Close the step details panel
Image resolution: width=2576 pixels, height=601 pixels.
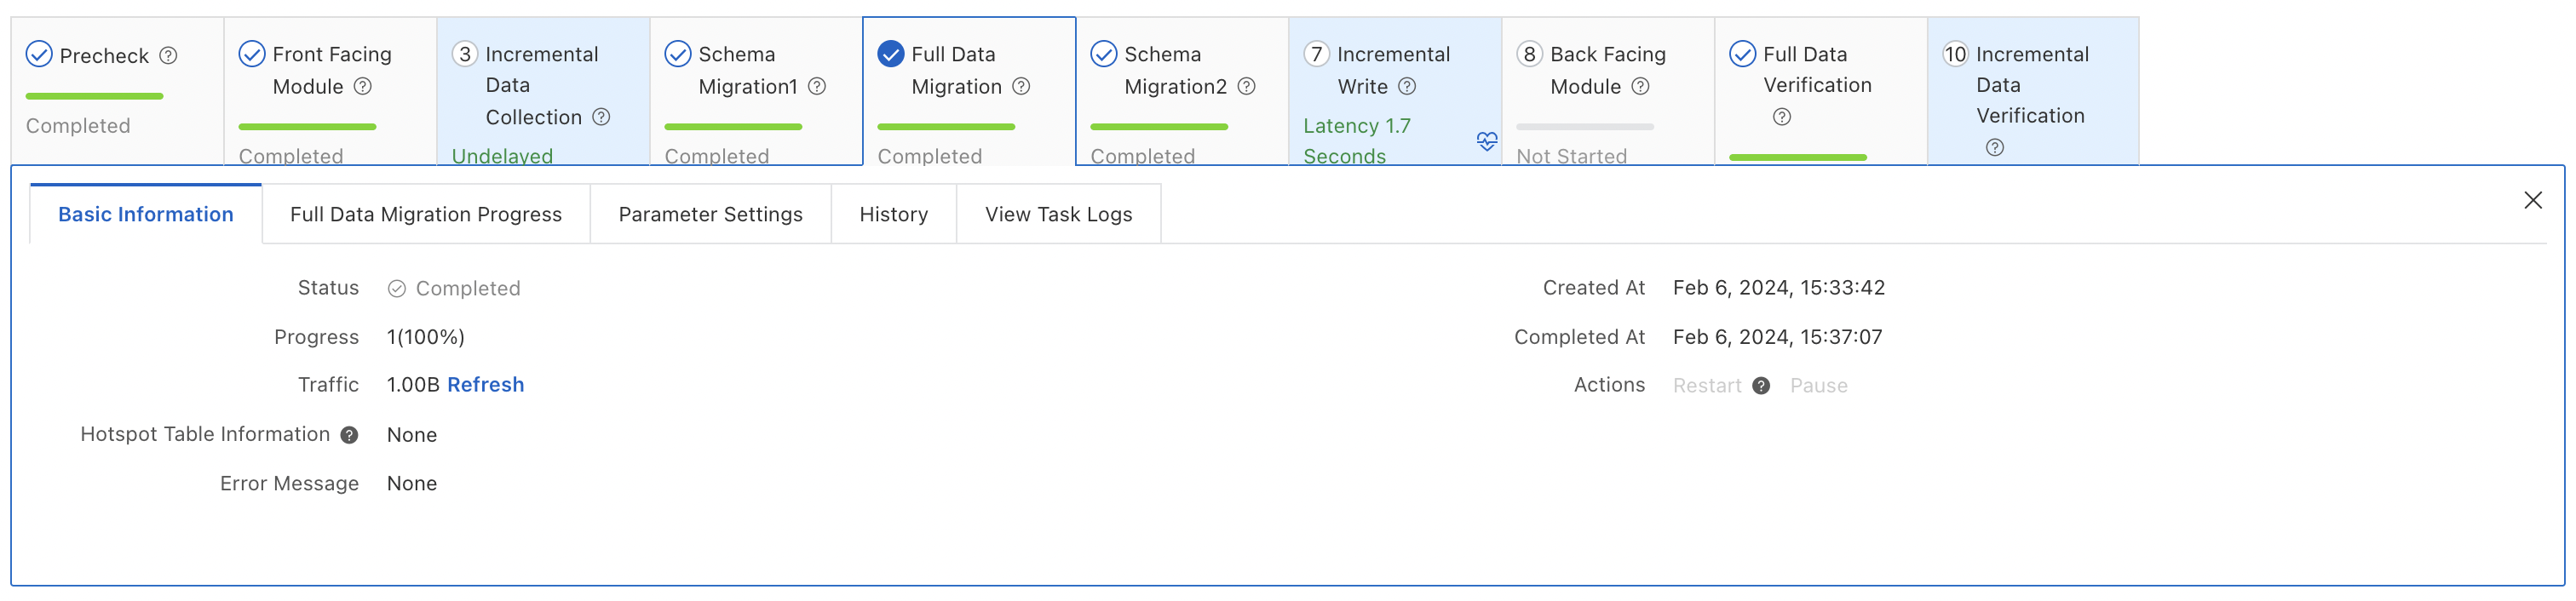[x=2532, y=200]
